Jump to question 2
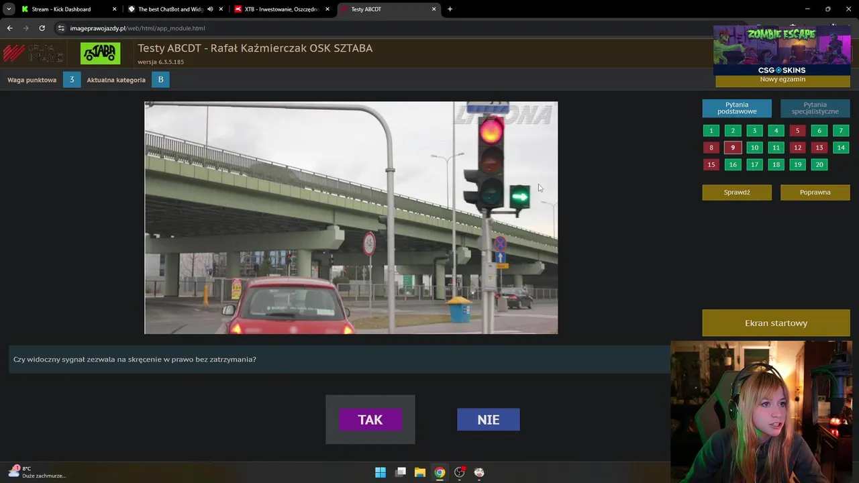This screenshot has height=483, width=859. point(733,131)
